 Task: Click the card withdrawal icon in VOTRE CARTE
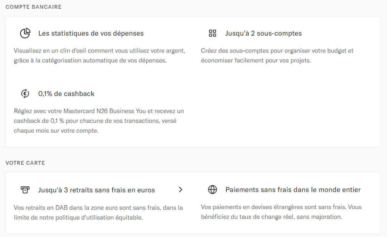pos(25,190)
